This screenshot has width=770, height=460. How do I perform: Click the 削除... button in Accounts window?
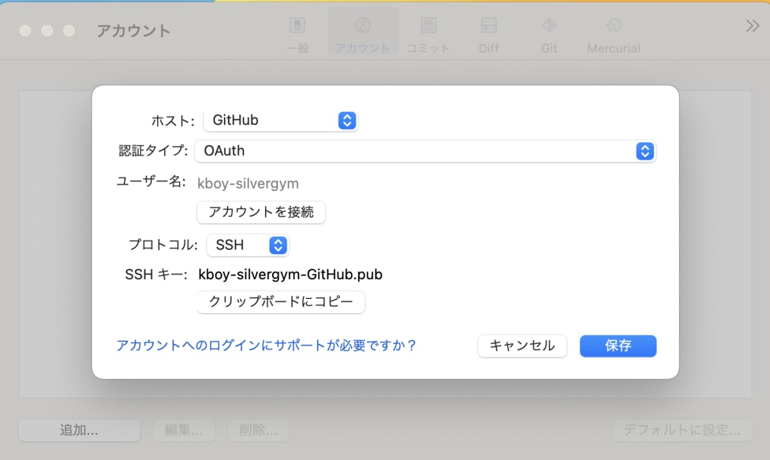coord(258,430)
